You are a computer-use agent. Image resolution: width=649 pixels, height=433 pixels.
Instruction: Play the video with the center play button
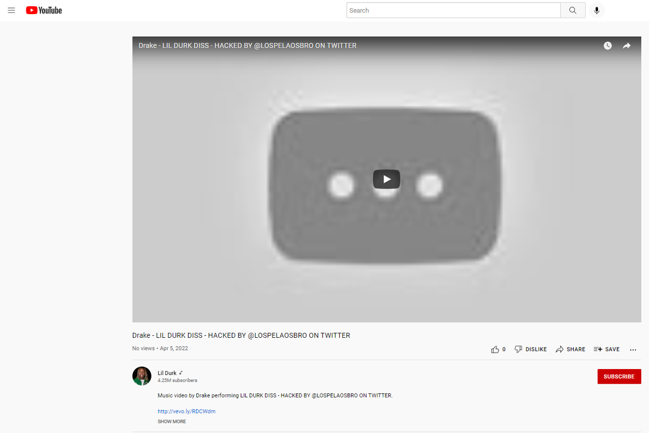(x=387, y=179)
